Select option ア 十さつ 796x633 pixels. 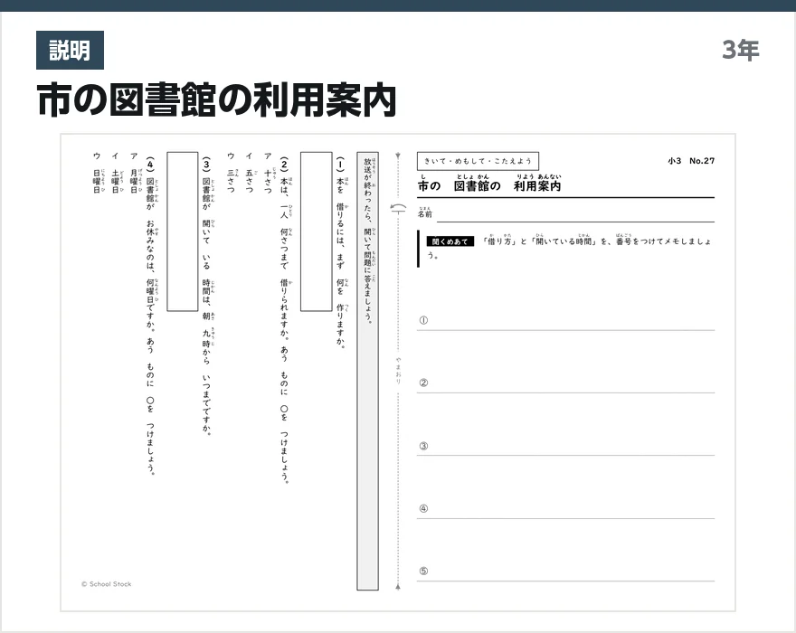(268, 173)
